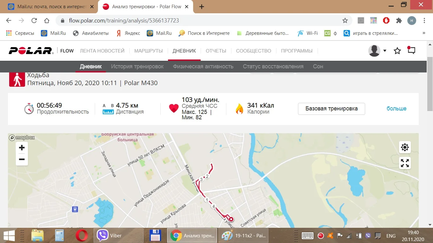Click the Базовая тренировка button
433x243 pixels.
[332, 109]
